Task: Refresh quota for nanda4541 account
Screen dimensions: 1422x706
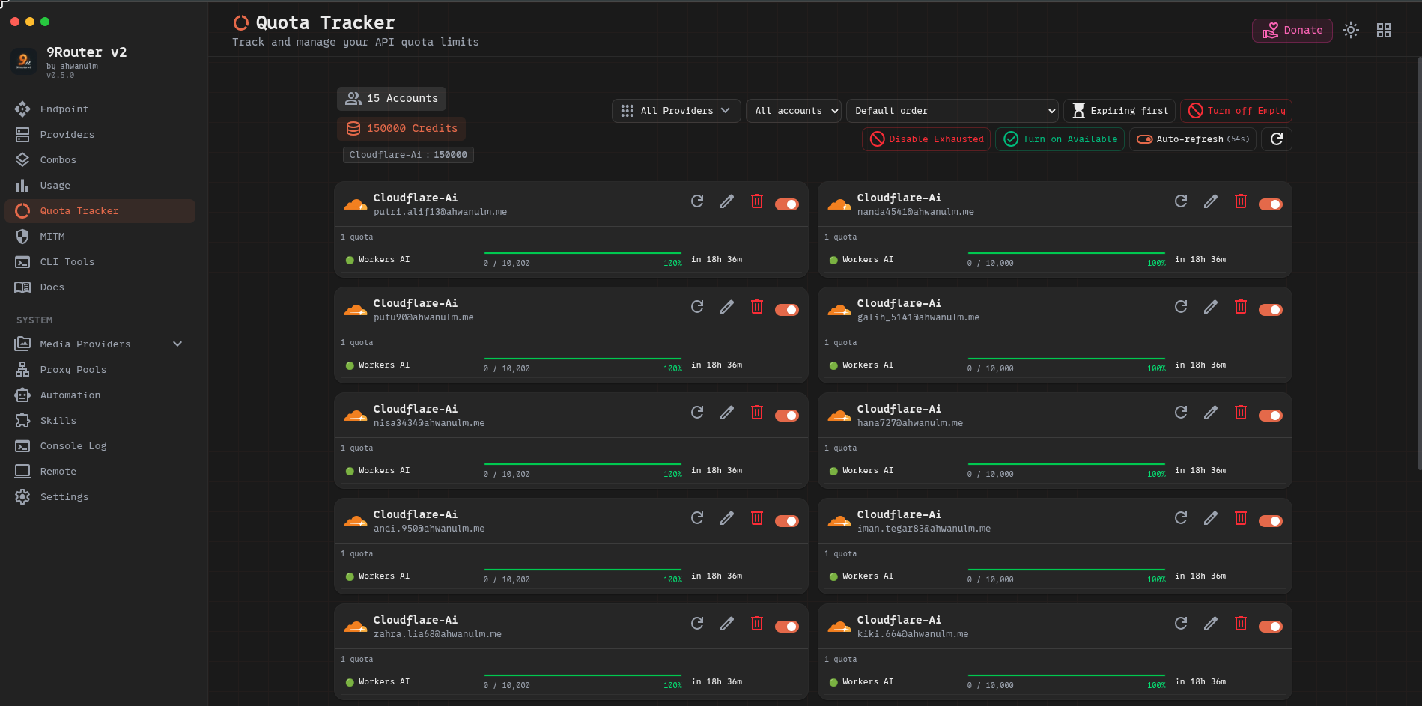Action: coord(1181,201)
